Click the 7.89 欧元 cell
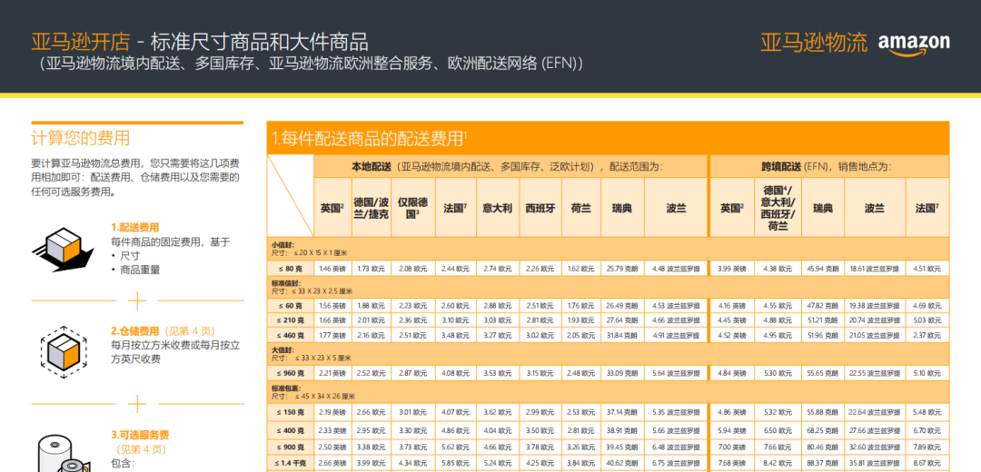981x472 pixels. pyautogui.click(x=927, y=447)
